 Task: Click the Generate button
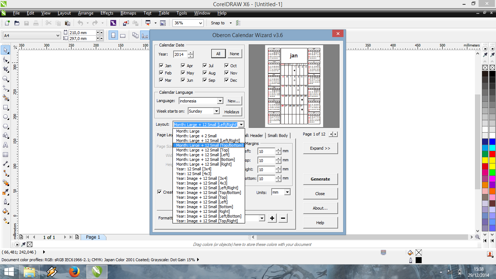(320, 179)
